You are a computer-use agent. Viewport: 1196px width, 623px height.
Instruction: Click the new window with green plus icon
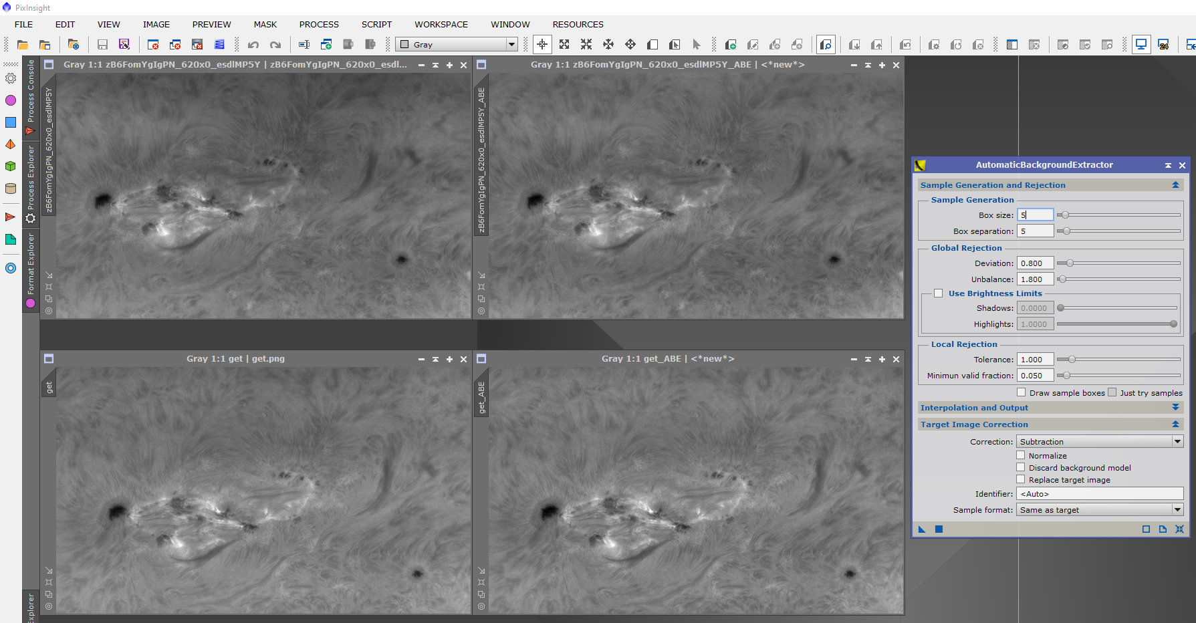click(x=326, y=45)
